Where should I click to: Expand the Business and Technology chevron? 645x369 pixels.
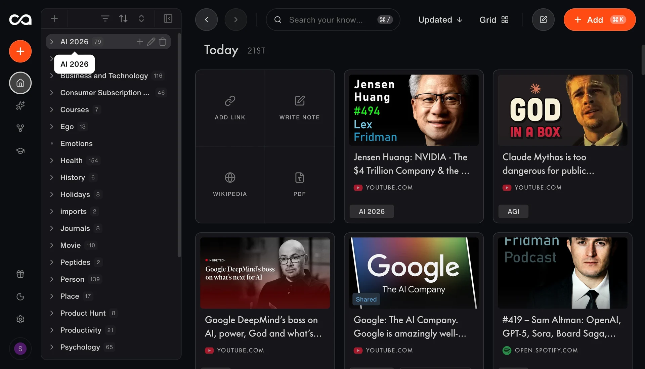pyautogui.click(x=52, y=76)
